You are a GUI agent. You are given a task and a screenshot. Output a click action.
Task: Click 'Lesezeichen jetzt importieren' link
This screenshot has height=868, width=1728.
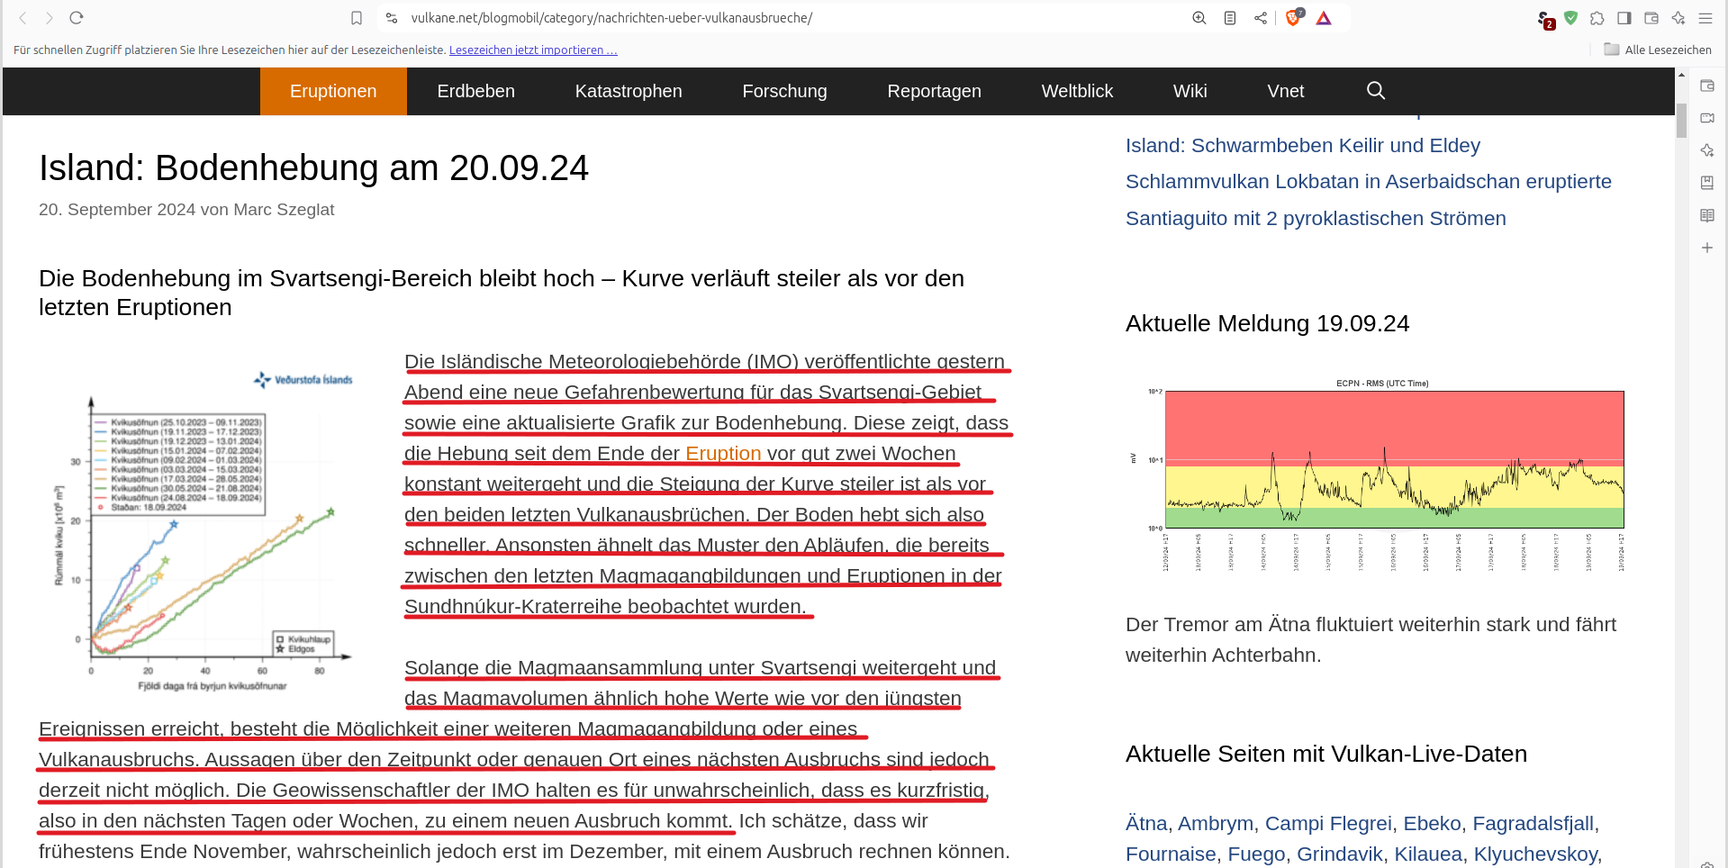pyautogui.click(x=533, y=50)
